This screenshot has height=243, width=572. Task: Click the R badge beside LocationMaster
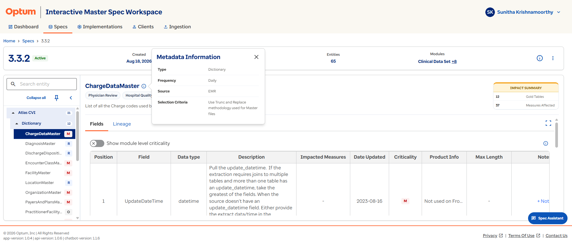click(x=69, y=183)
